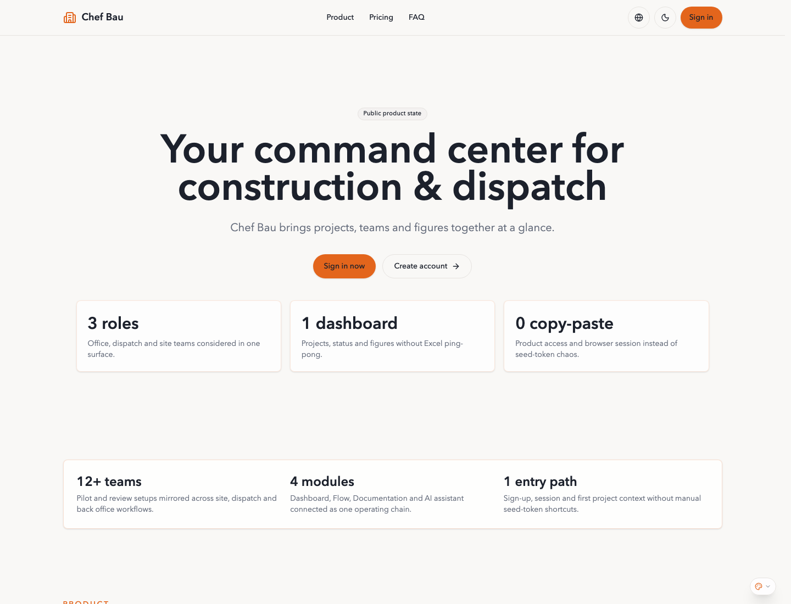Screen dimensions: 791x604
Task: Click the orange palette theme icon
Action: coord(759,586)
